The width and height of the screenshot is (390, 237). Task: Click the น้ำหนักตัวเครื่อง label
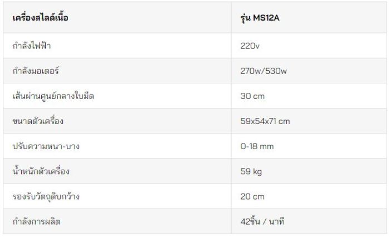41,171
